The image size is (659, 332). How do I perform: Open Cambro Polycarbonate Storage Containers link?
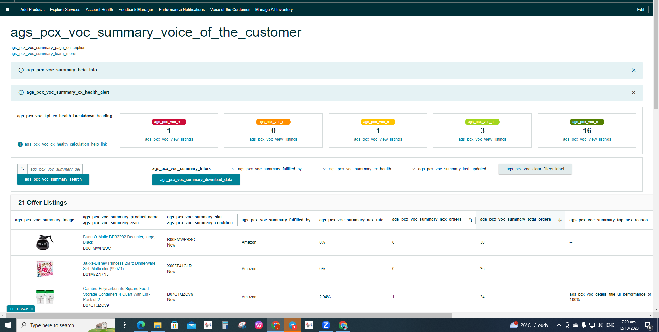coord(117,294)
